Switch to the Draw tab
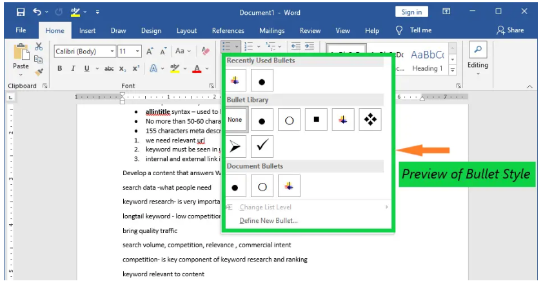Screen dimensions: 543x284 pos(119,30)
